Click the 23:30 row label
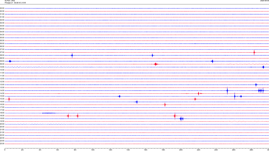The width and height of the screenshot is (269, 151). 2,144
